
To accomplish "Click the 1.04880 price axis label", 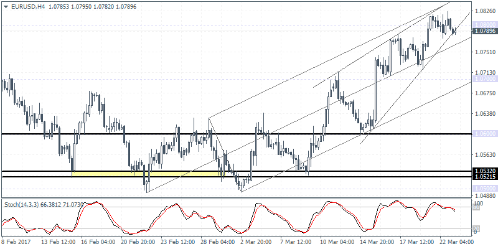I will (484, 195).
